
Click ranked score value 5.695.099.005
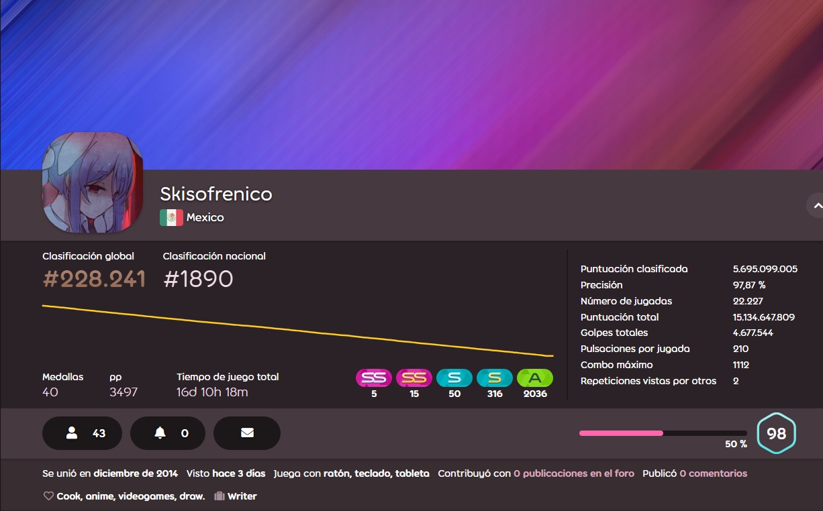[765, 269]
